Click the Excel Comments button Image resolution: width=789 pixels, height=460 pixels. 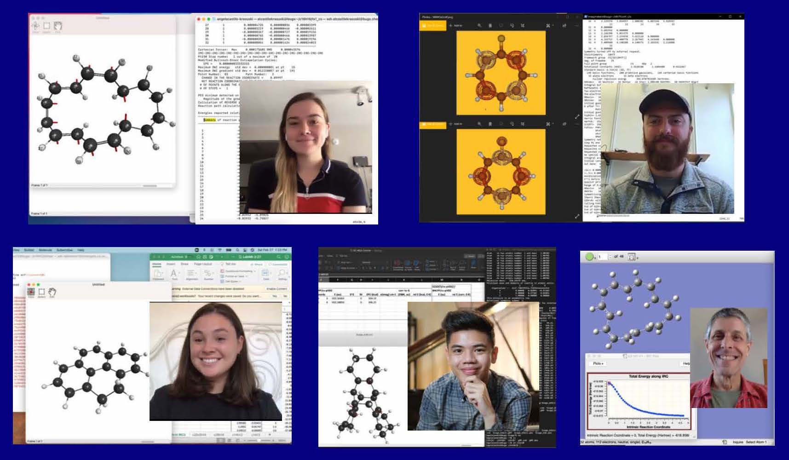coord(277,264)
